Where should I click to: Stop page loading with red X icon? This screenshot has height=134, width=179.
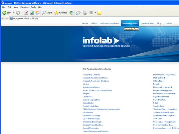click(26, 13)
